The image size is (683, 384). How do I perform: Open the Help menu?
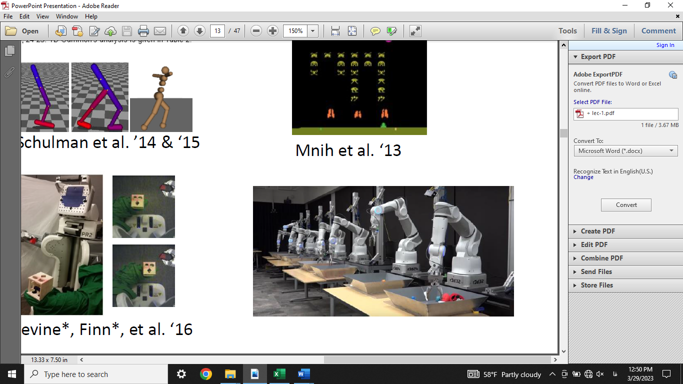[x=91, y=16]
